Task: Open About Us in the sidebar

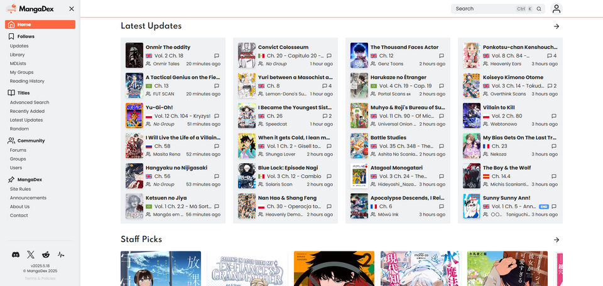Action: (x=19, y=207)
